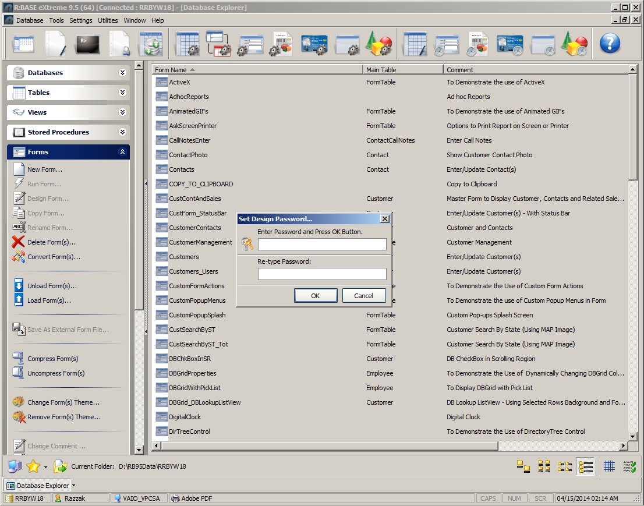Switch to large icons view mode
The image size is (644, 506).
coord(523,466)
